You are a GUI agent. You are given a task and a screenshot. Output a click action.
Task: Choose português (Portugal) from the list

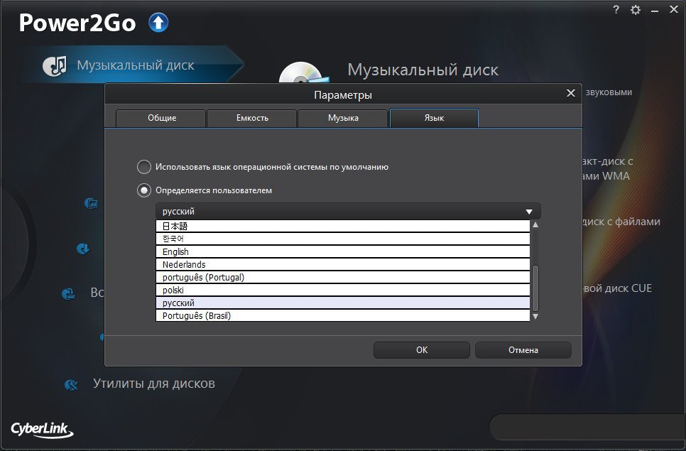(x=343, y=277)
